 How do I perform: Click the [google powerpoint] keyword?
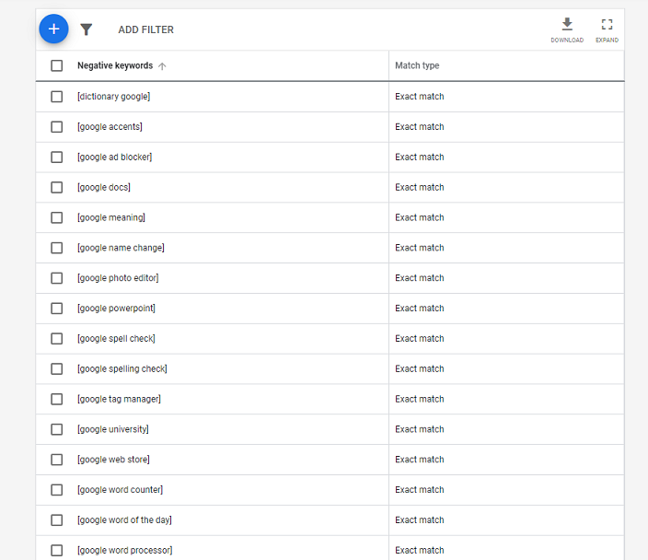tap(116, 309)
